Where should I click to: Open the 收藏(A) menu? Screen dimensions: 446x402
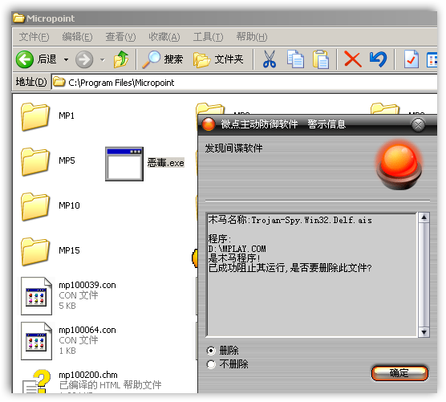click(x=164, y=37)
